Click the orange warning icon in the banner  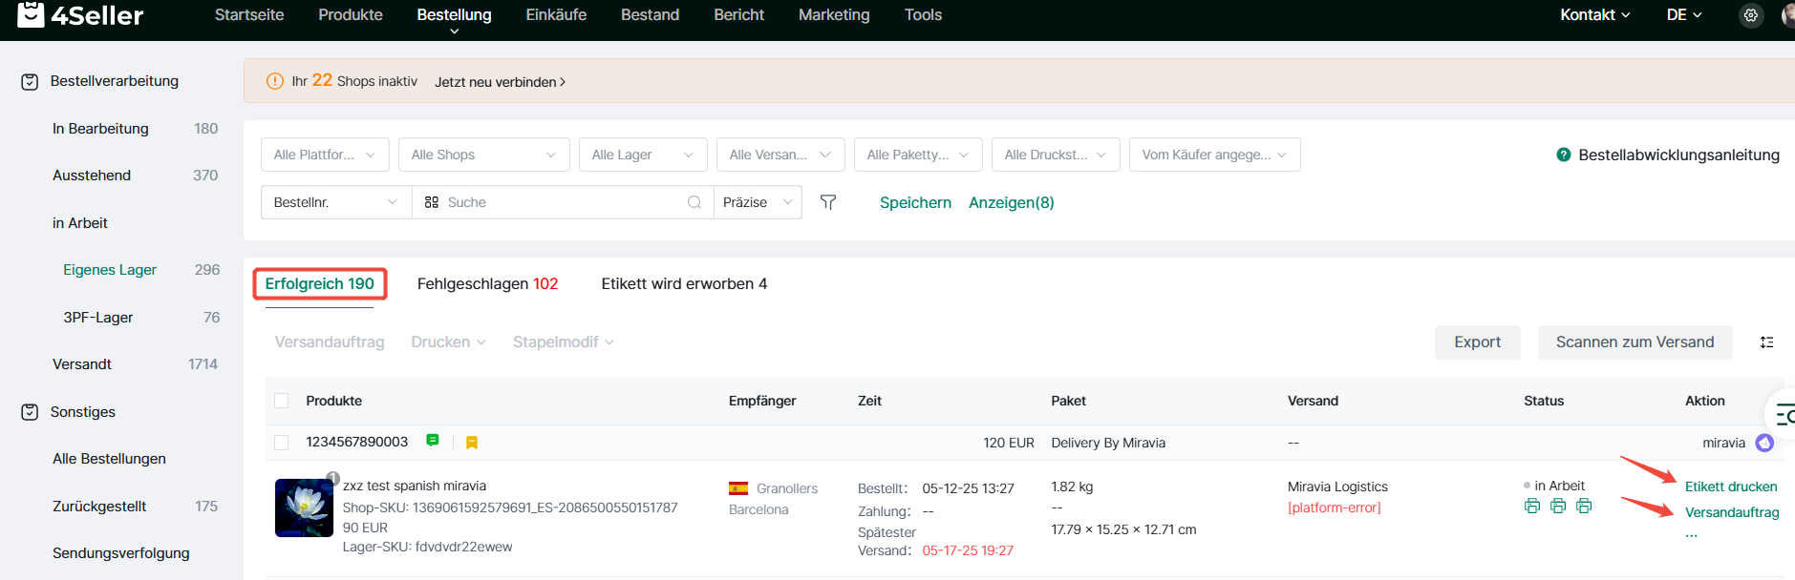pyautogui.click(x=275, y=81)
